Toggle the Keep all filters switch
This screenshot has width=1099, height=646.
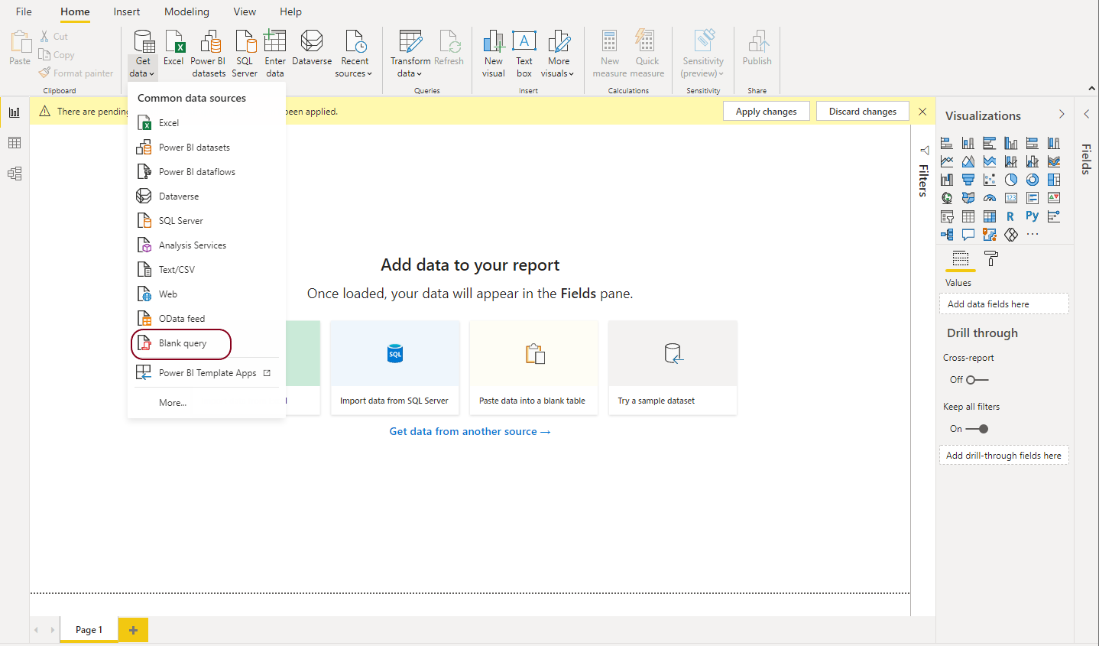coord(977,429)
